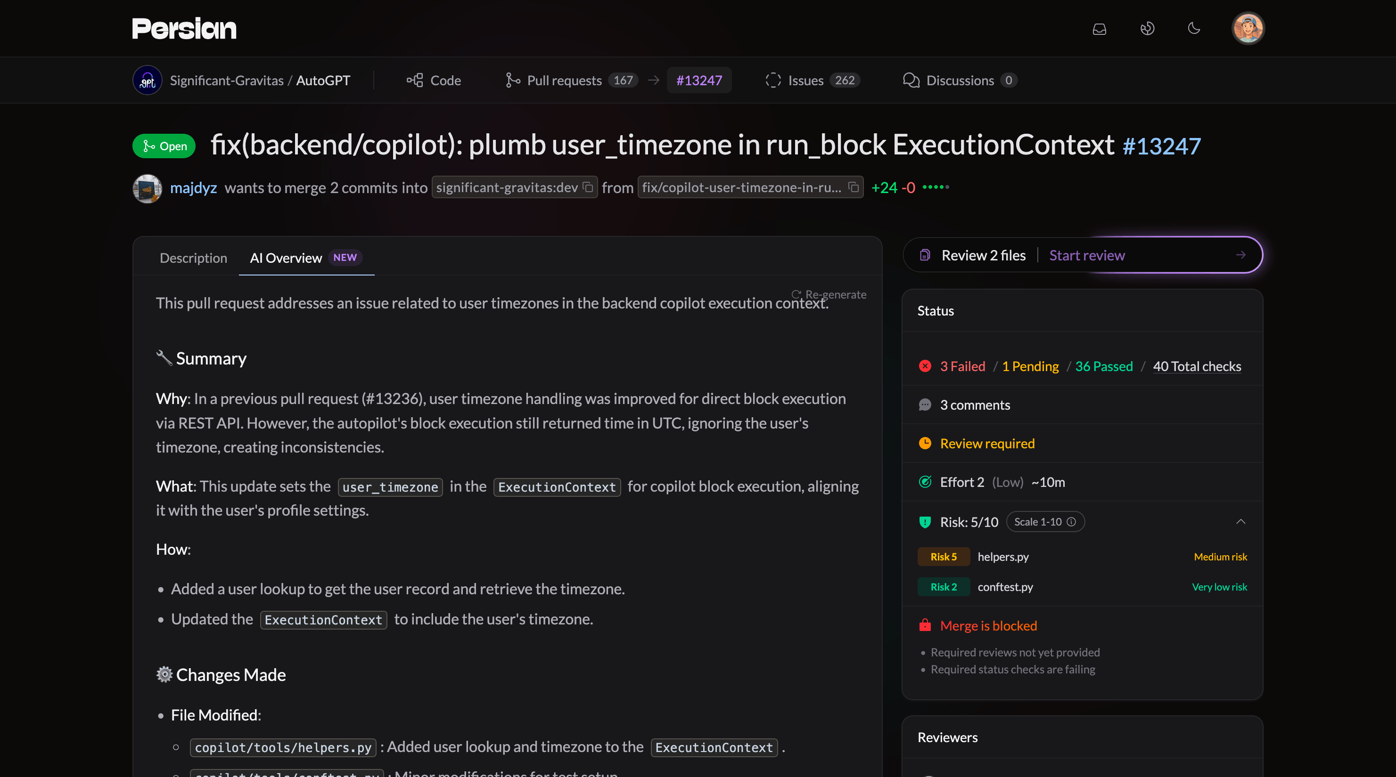The image size is (1396, 777).
Task: Click the comments bubble icon
Action: tap(925, 405)
